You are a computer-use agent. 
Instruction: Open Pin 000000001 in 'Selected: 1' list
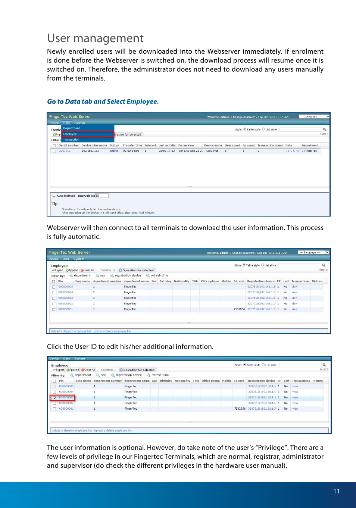[x=66, y=409]
